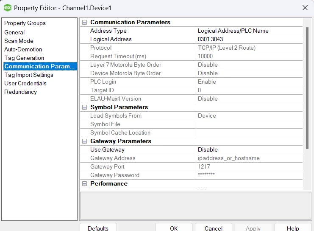Click the Request Timeout value 10000
Viewport: 314px width, 231px height.
click(x=249, y=56)
